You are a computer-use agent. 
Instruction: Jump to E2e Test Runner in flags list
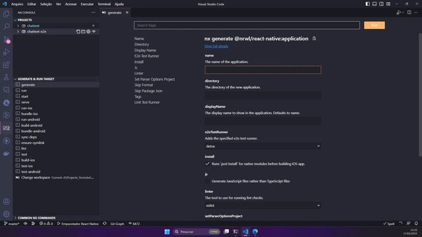146,56
